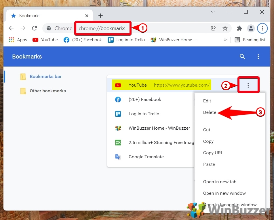Select WinBuzzer Home - WinBuzzer row
Image resolution: width=274 pixels, height=220 pixels.
coord(151,128)
